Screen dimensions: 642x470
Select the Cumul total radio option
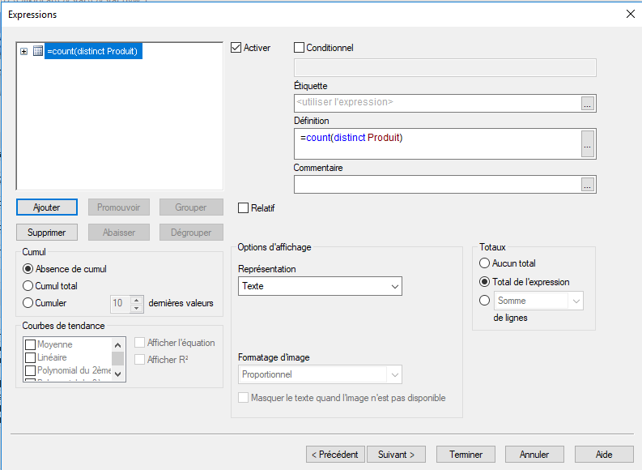(28, 286)
